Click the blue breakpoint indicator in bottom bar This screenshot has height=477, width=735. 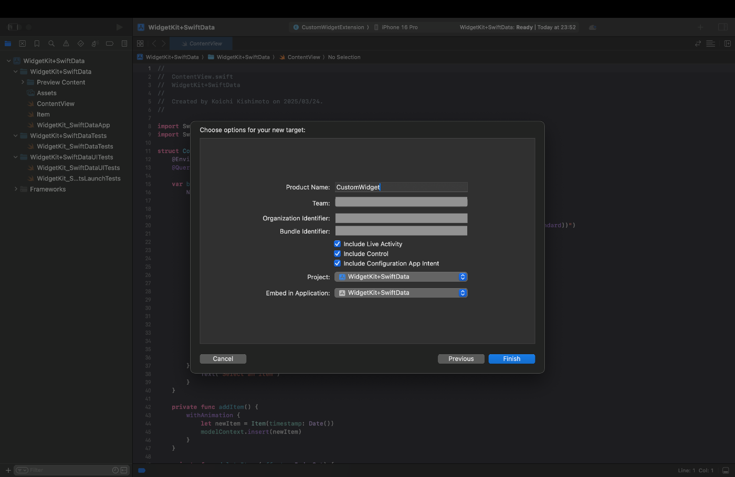coord(142,470)
